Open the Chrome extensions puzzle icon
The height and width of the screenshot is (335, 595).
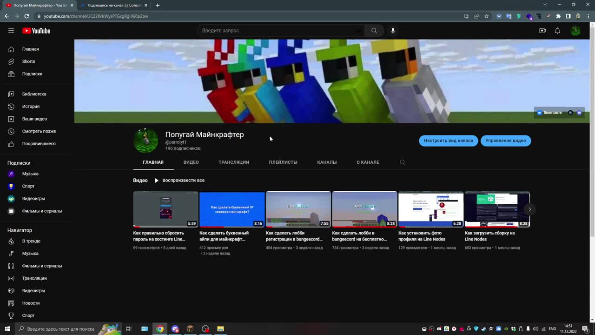(558, 16)
